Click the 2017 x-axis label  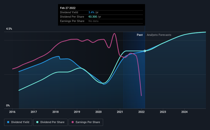tap(34, 112)
